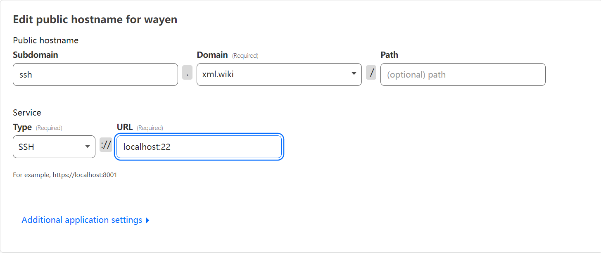Click the Public hostname section label
Viewport: 601px width, 253px height.
point(45,40)
